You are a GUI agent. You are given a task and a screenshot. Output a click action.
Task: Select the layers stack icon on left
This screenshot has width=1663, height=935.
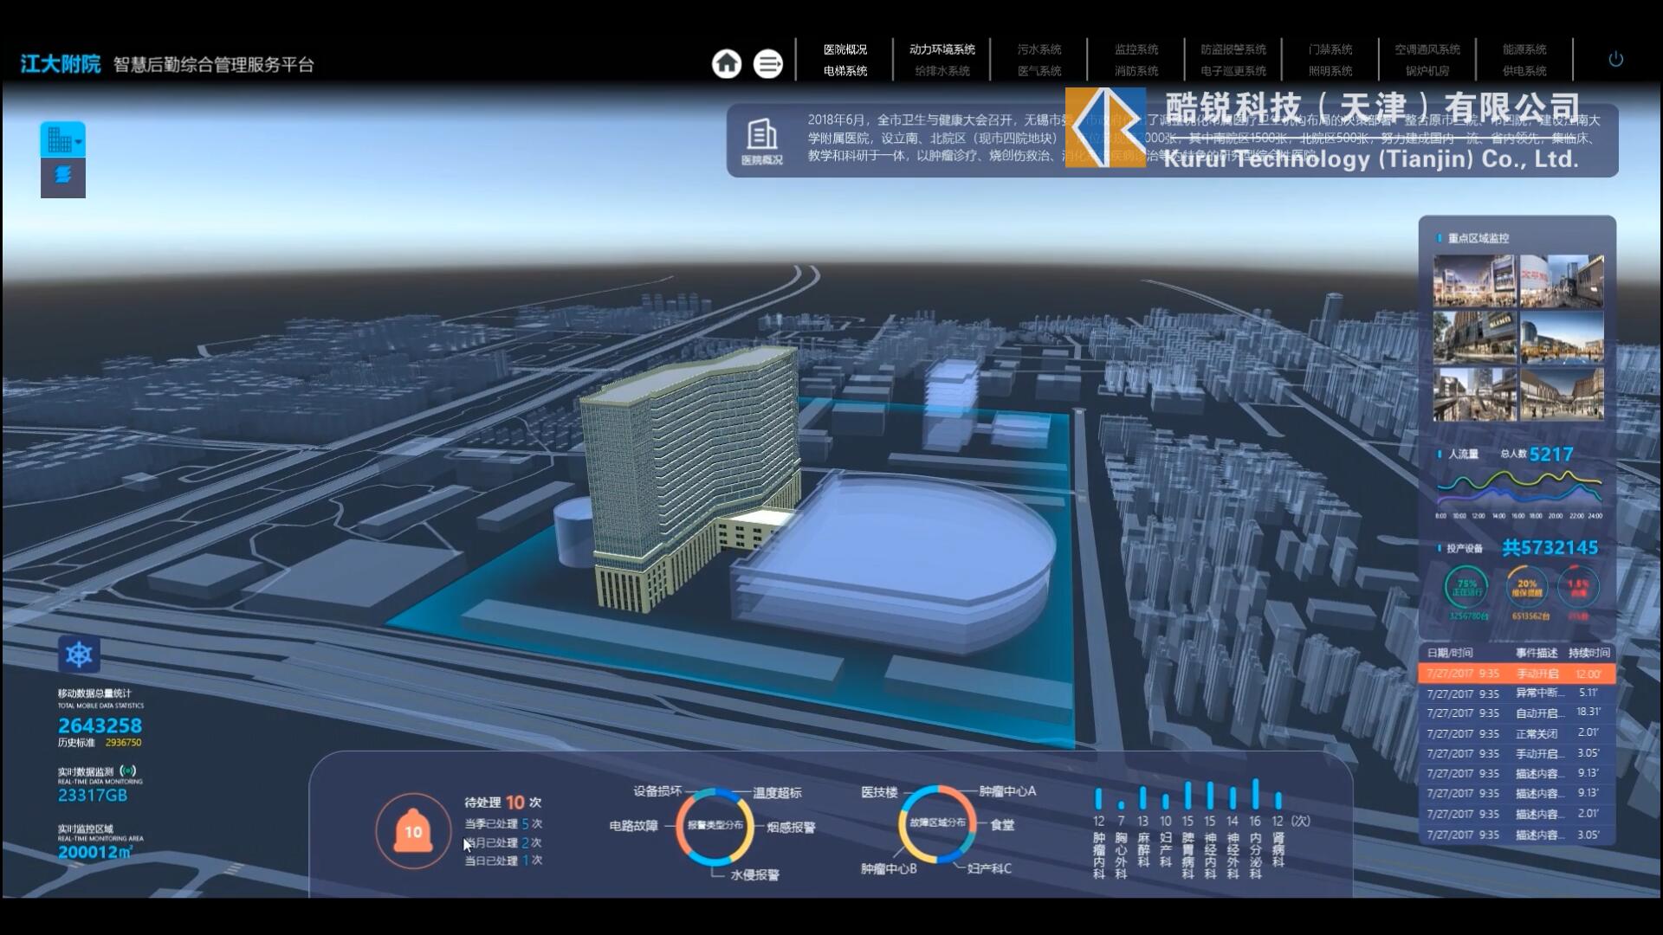tap(62, 176)
